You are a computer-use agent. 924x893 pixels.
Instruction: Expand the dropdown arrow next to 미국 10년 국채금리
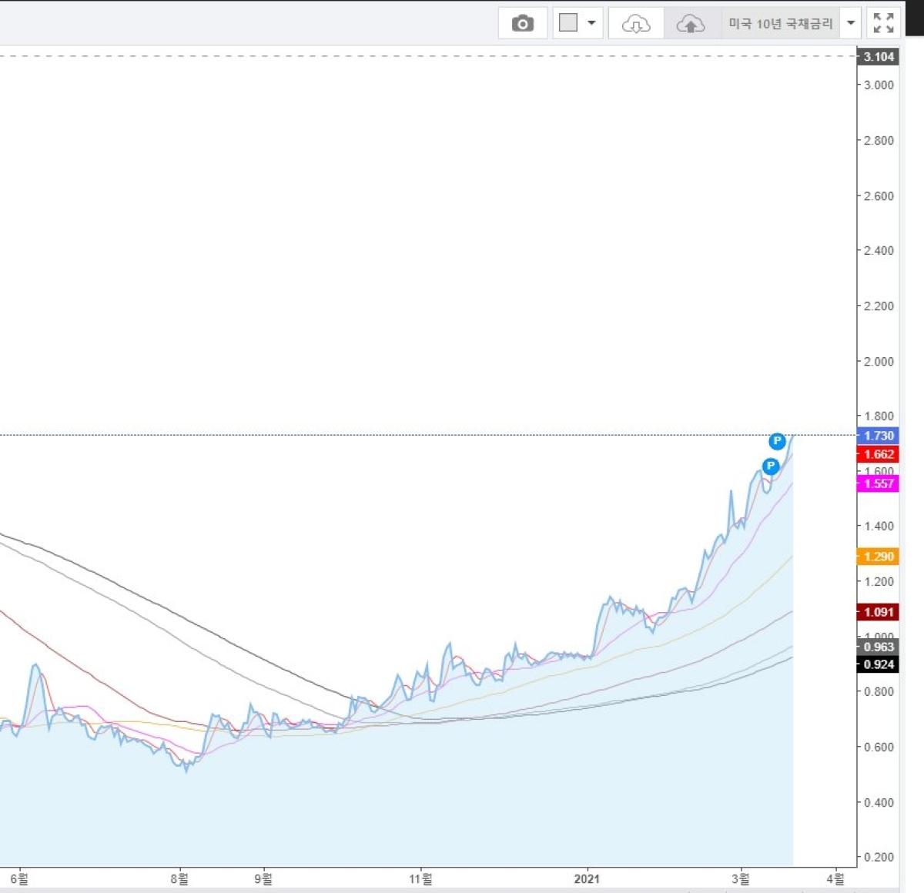point(851,23)
